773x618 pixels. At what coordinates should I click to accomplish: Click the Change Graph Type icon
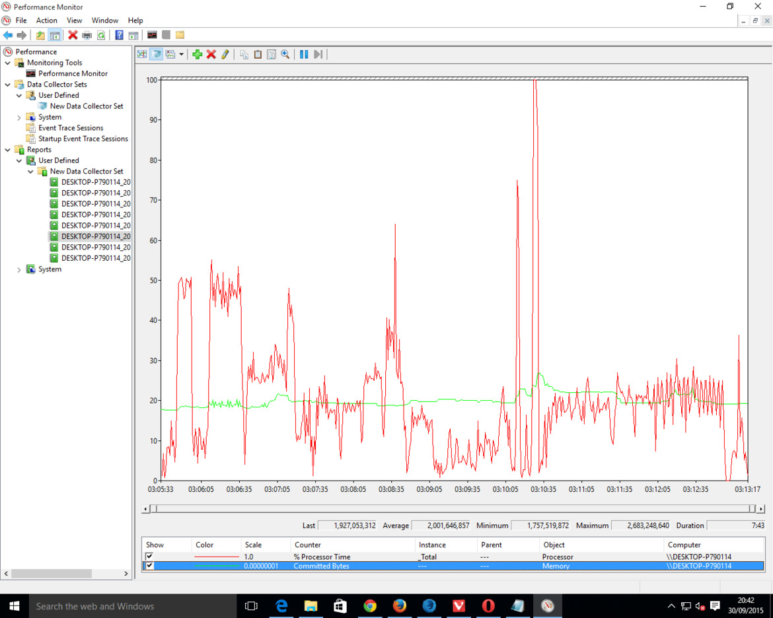pos(170,54)
